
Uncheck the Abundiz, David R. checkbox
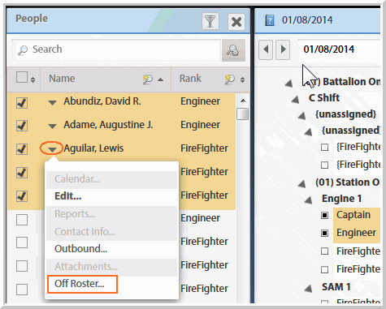(x=22, y=103)
